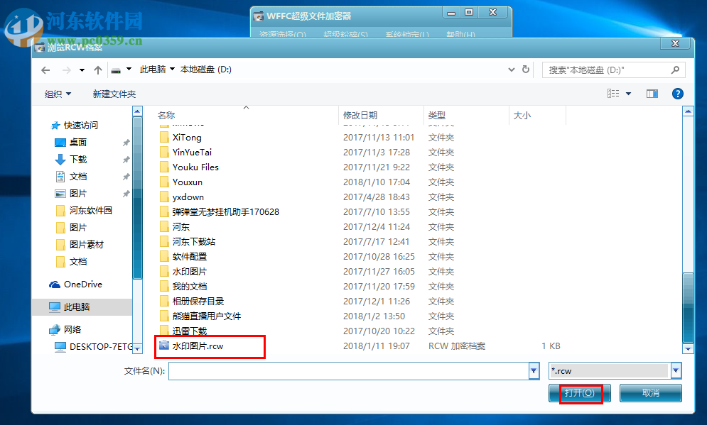707x425 pixels.
Task: Select the 熊猫直播用户文件 folder
Action: pos(207,316)
